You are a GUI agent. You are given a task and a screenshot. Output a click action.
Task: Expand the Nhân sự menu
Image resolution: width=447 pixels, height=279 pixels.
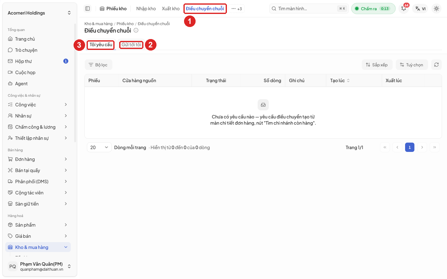click(x=38, y=116)
